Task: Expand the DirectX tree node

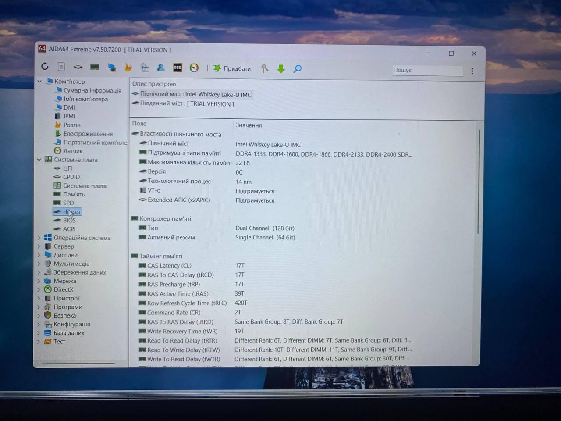Action: tap(39, 289)
